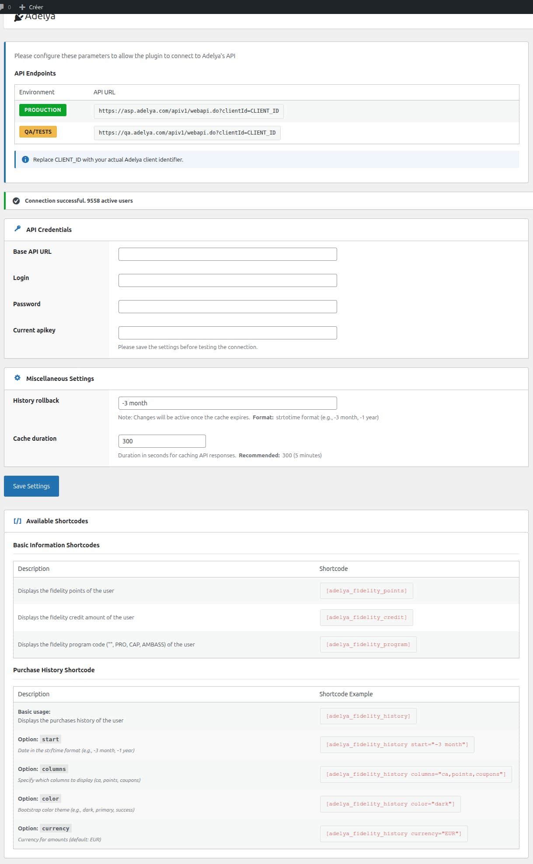The height and width of the screenshot is (864, 533).
Task: Select the history currency="EUR" shortcode
Action: (394, 834)
